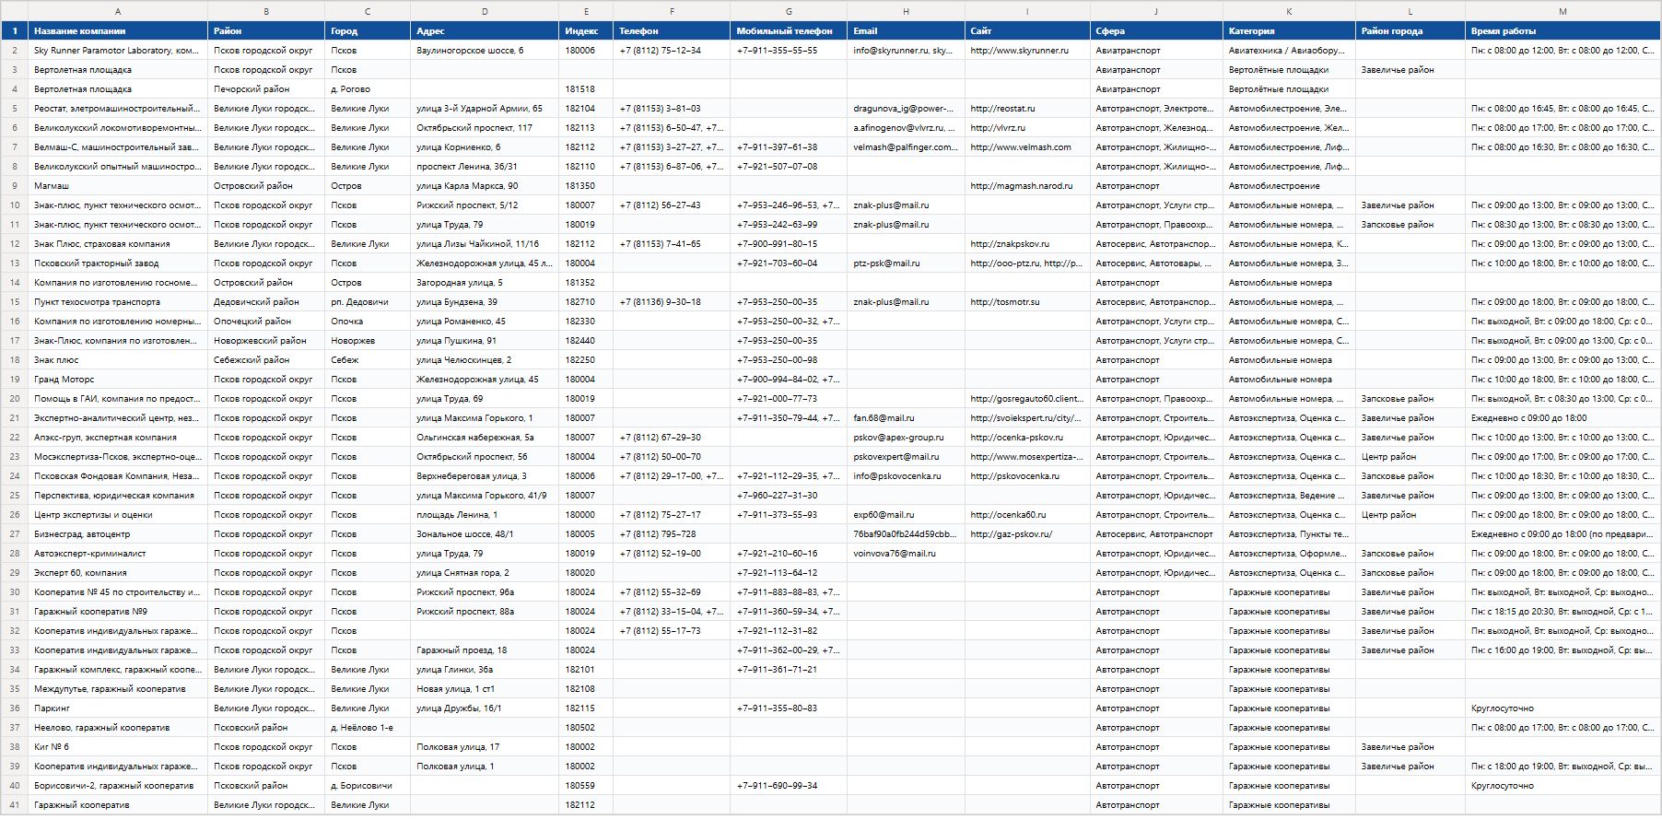
Task: Open the http://vlvrz.ru link
Action: (x=998, y=128)
